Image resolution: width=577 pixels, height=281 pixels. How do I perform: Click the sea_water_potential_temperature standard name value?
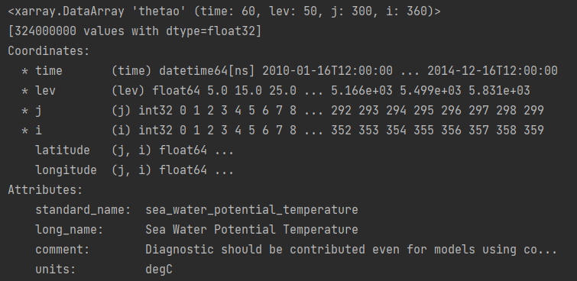(x=251, y=210)
